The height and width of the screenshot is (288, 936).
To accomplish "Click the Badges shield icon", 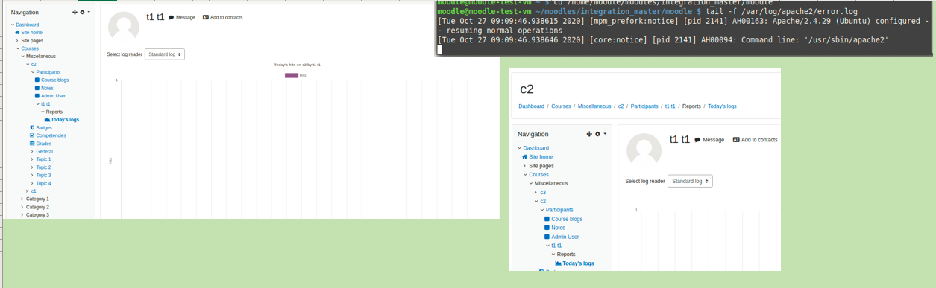I will pos(32,127).
